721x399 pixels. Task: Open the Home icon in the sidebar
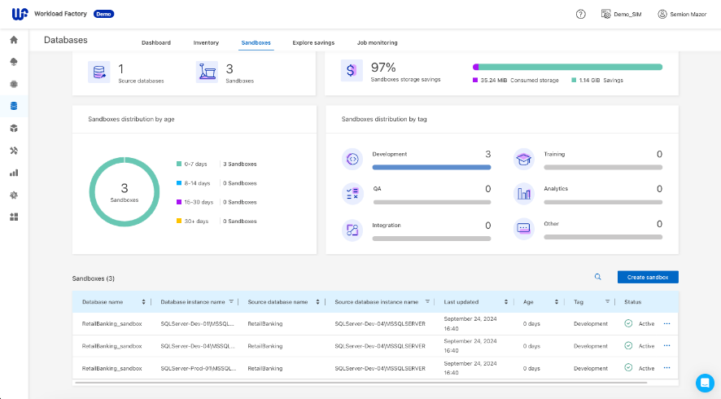click(x=14, y=40)
